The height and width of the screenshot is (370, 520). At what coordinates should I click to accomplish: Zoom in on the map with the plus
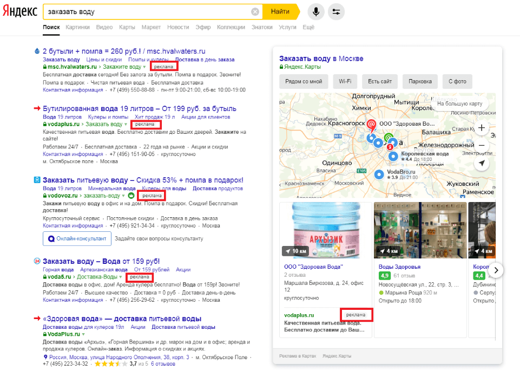(x=482, y=128)
